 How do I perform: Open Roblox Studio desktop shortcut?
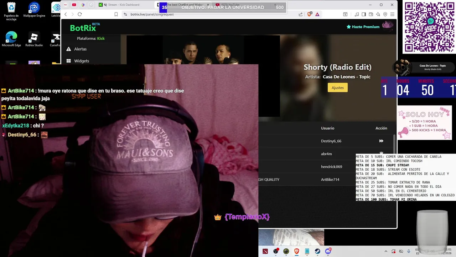34,39
